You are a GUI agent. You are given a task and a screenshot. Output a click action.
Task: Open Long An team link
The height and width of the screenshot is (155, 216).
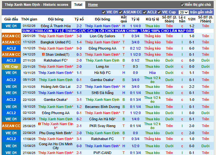(x=102, y=66)
